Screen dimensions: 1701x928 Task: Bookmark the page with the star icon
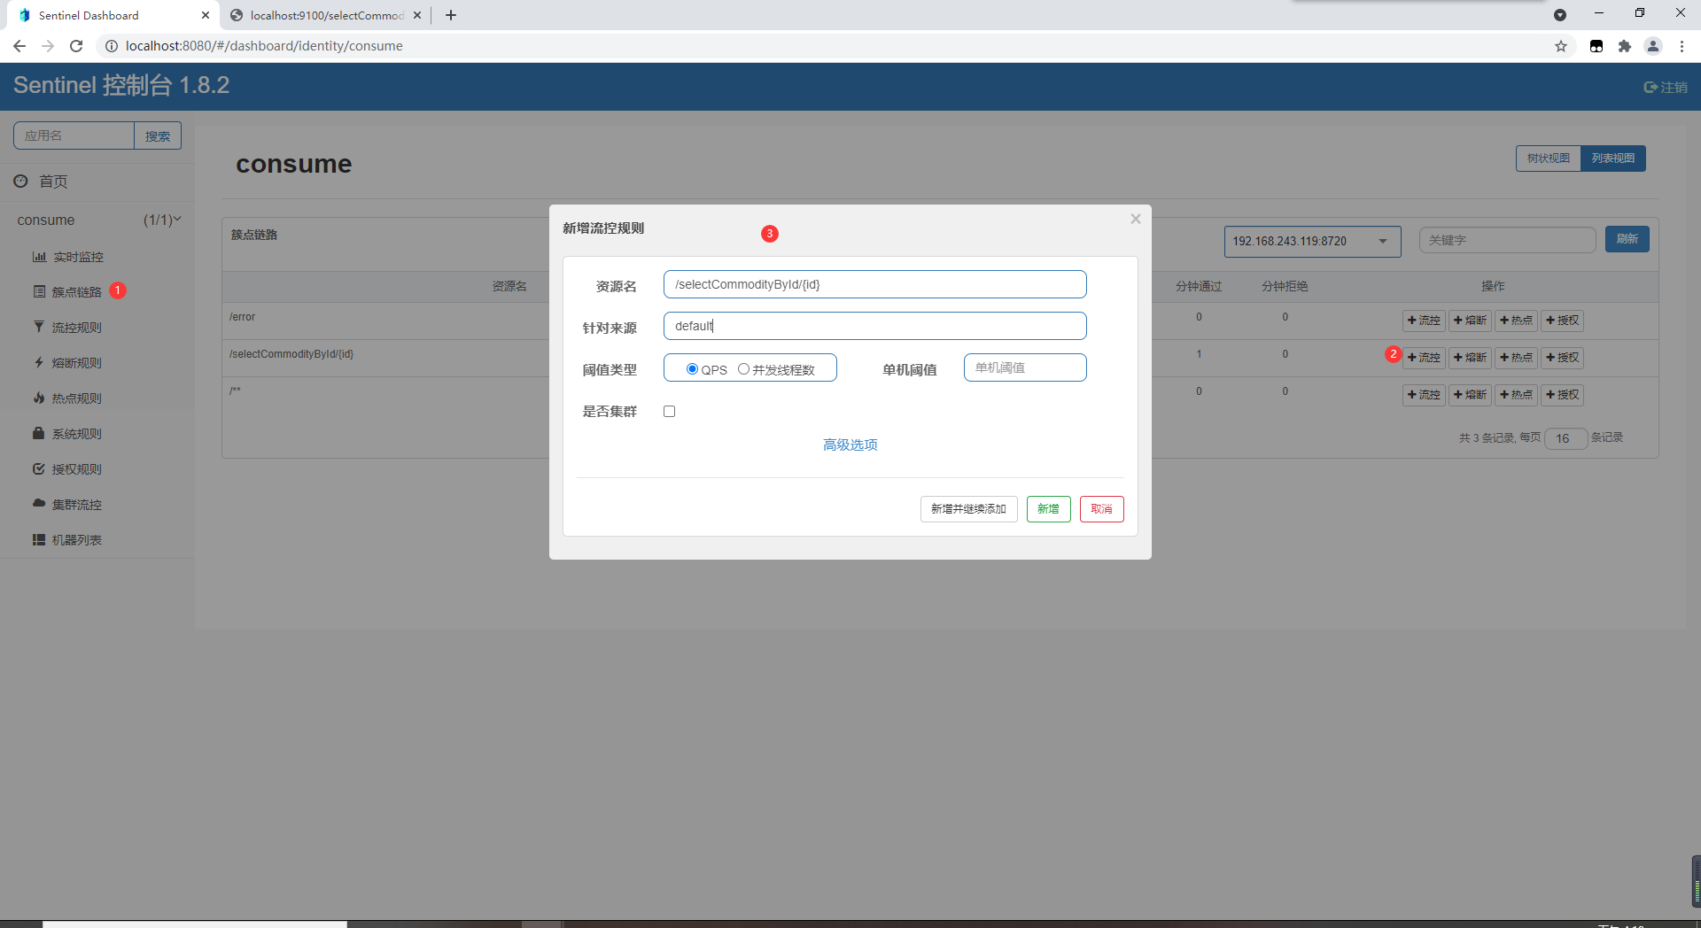pyautogui.click(x=1561, y=46)
